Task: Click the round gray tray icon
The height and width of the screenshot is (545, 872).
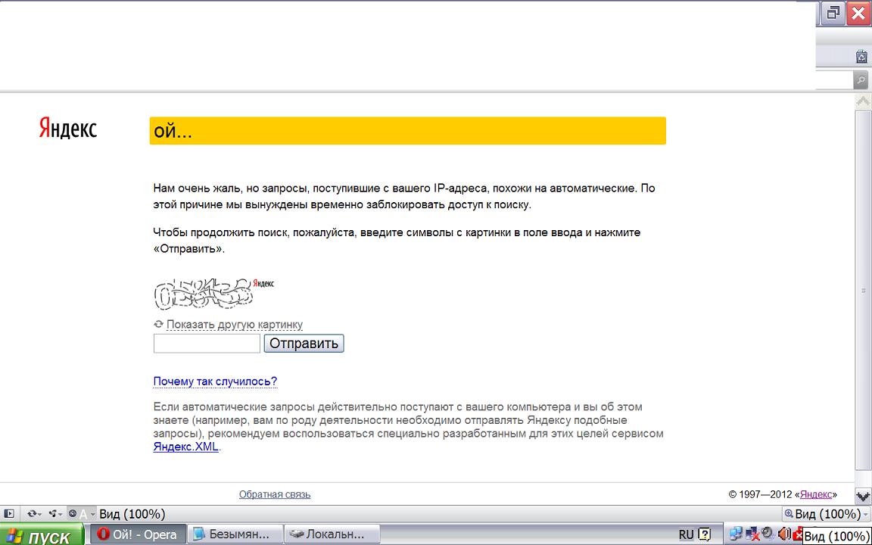Action: click(x=768, y=534)
